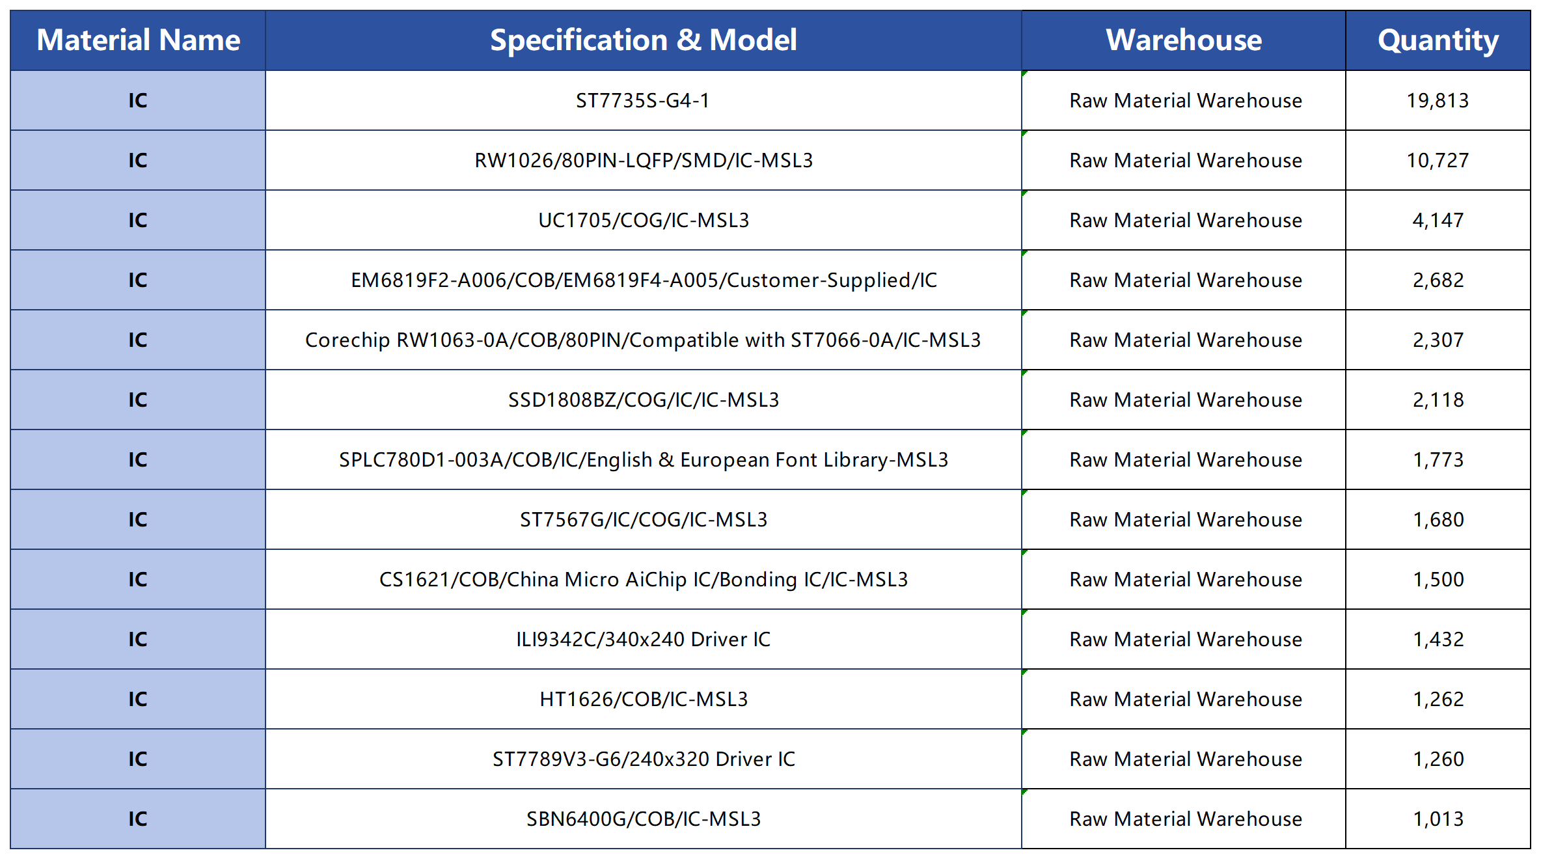This screenshot has height=859, width=1541.
Task: Select Raw Material Warehouse in the first row
Action: tap(1183, 100)
